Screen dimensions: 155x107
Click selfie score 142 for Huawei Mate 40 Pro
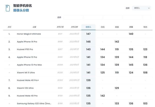103,96
